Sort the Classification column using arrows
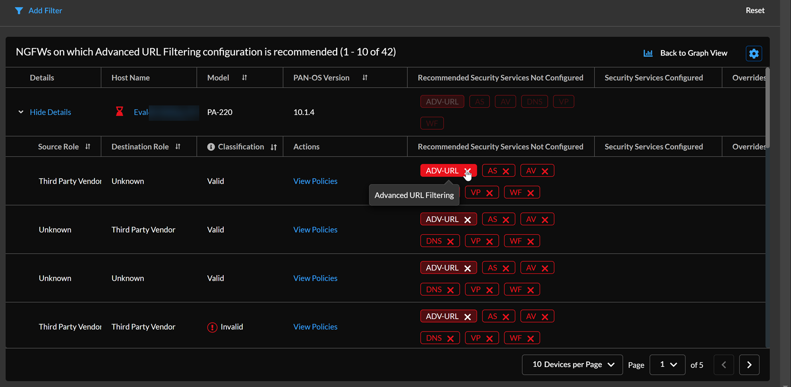Screen dimensions: 791x387 coord(273,147)
